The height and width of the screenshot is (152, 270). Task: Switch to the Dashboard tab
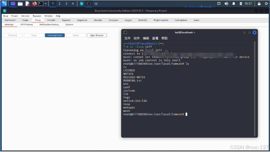10,20
